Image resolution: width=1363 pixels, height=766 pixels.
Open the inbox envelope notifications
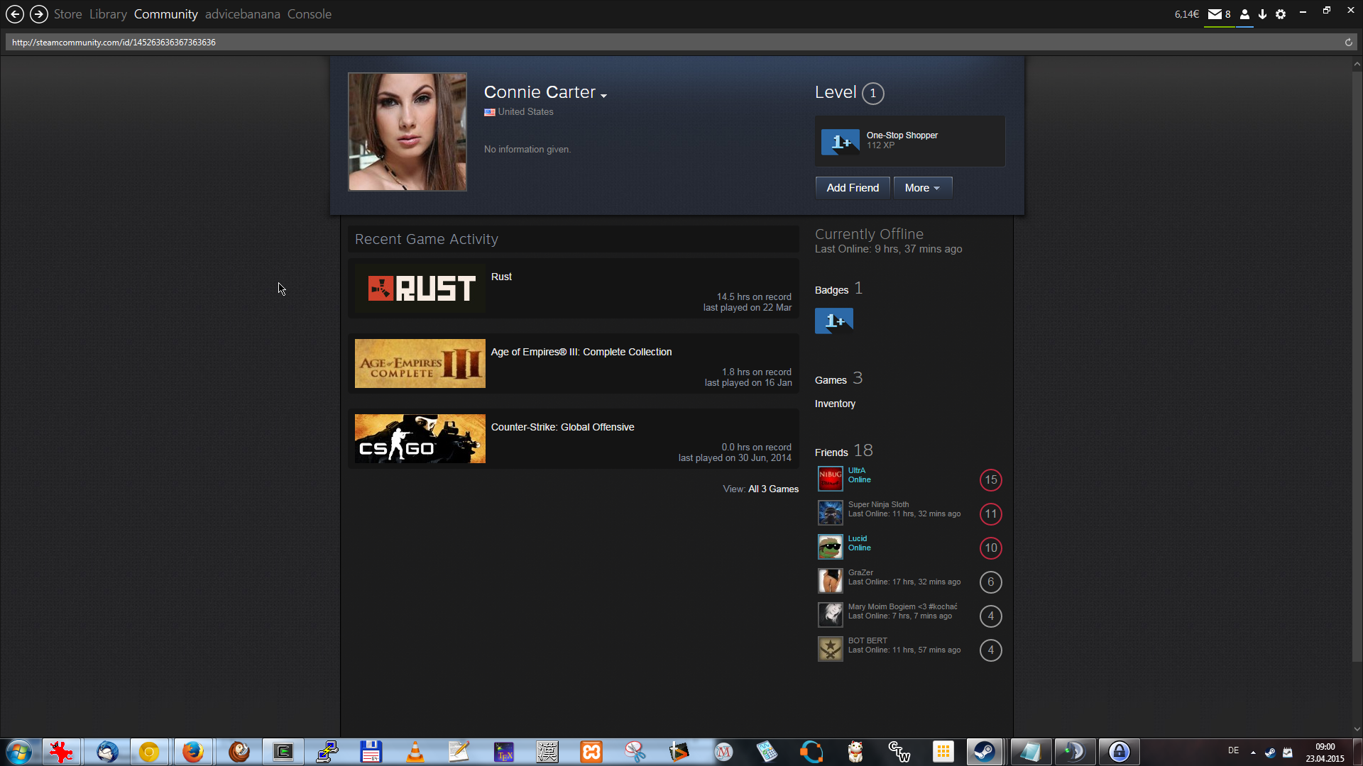click(x=1215, y=14)
